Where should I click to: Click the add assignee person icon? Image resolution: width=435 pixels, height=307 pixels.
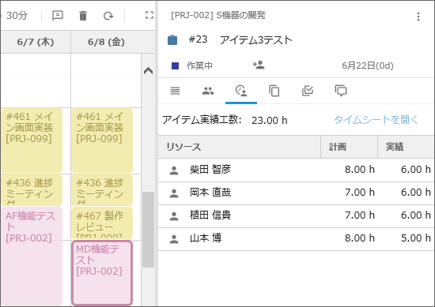click(259, 65)
